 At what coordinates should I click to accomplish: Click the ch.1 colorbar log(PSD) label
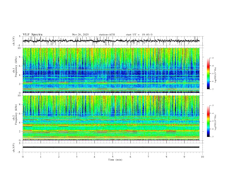pyautogui.click(x=216, y=75)
